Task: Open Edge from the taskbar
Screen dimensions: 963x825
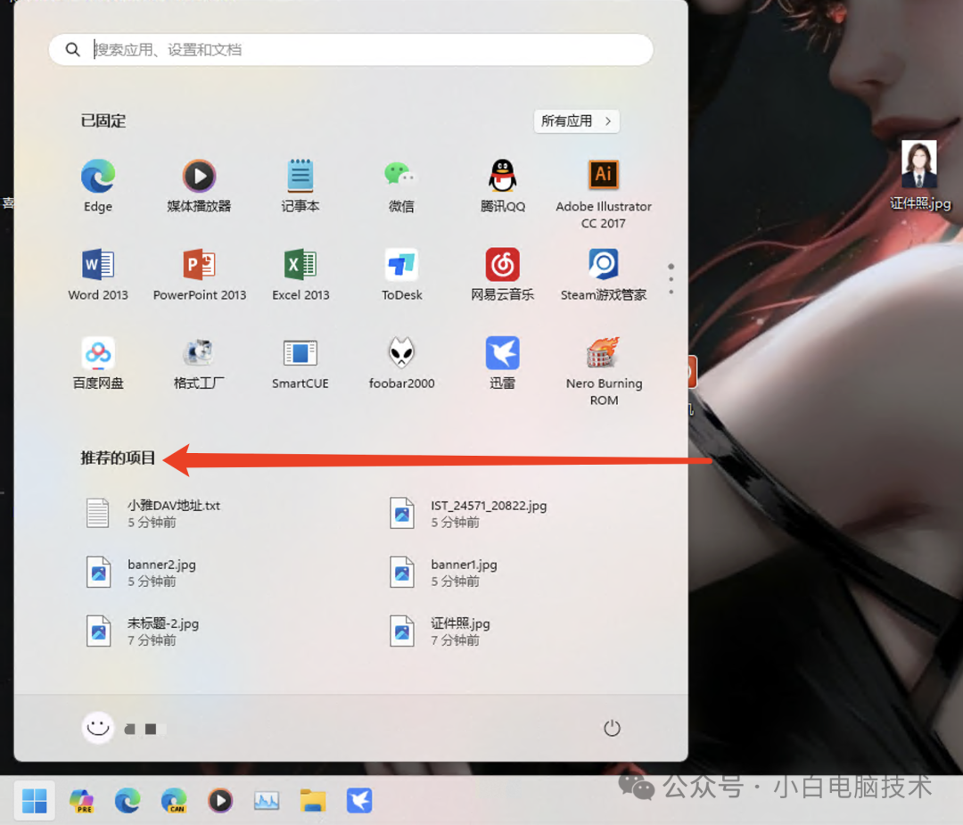Action: point(128,800)
